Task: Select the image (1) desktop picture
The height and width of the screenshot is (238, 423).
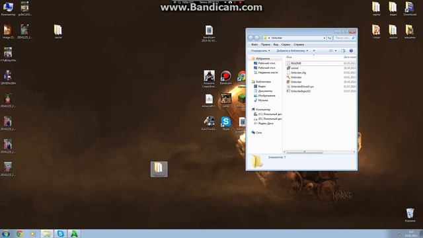Action: pos(8,32)
